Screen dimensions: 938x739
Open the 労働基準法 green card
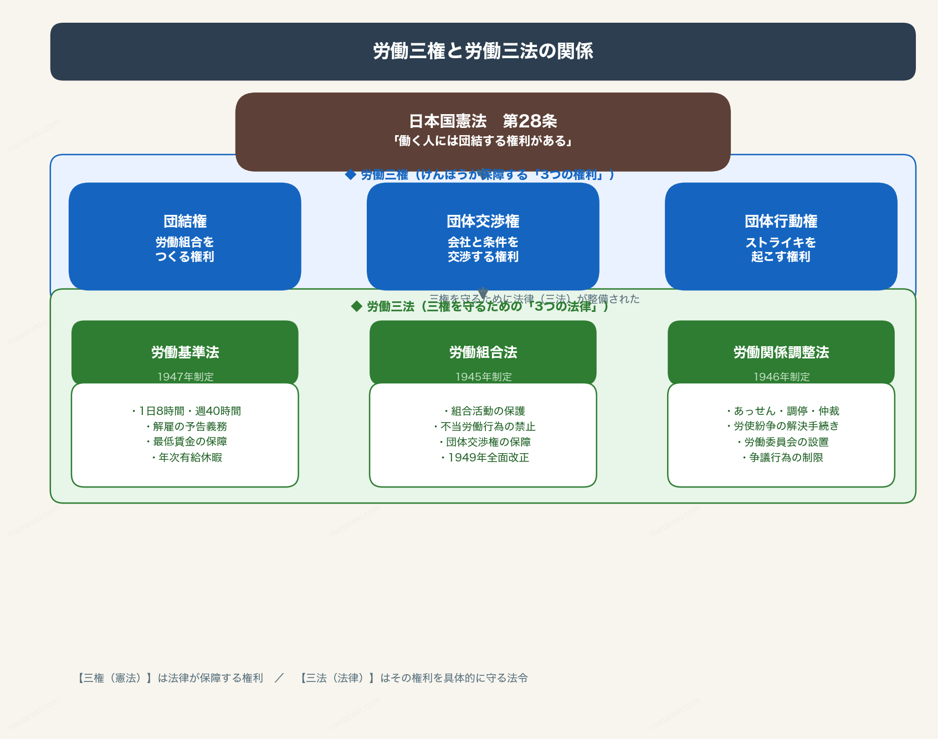(x=184, y=352)
